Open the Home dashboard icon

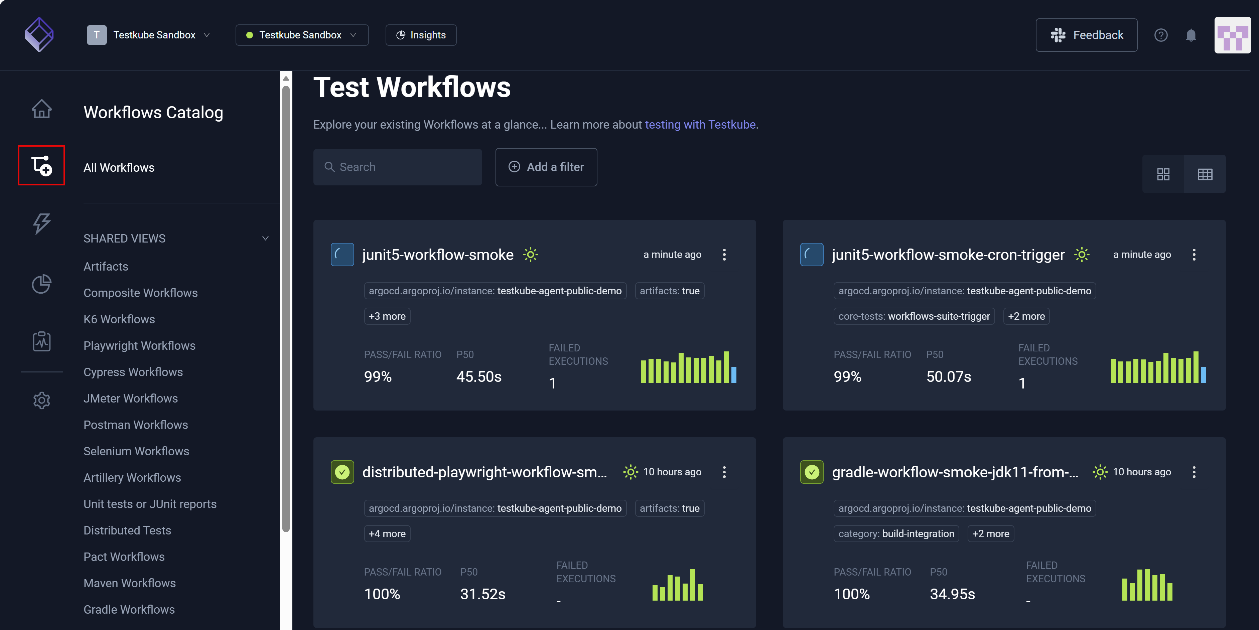41,109
